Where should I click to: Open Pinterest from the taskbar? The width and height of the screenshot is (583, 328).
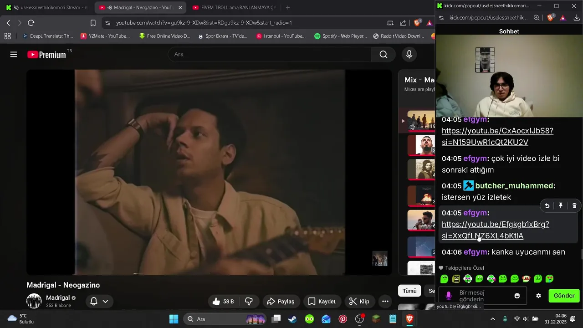pyautogui.click(x=343, y=319)
